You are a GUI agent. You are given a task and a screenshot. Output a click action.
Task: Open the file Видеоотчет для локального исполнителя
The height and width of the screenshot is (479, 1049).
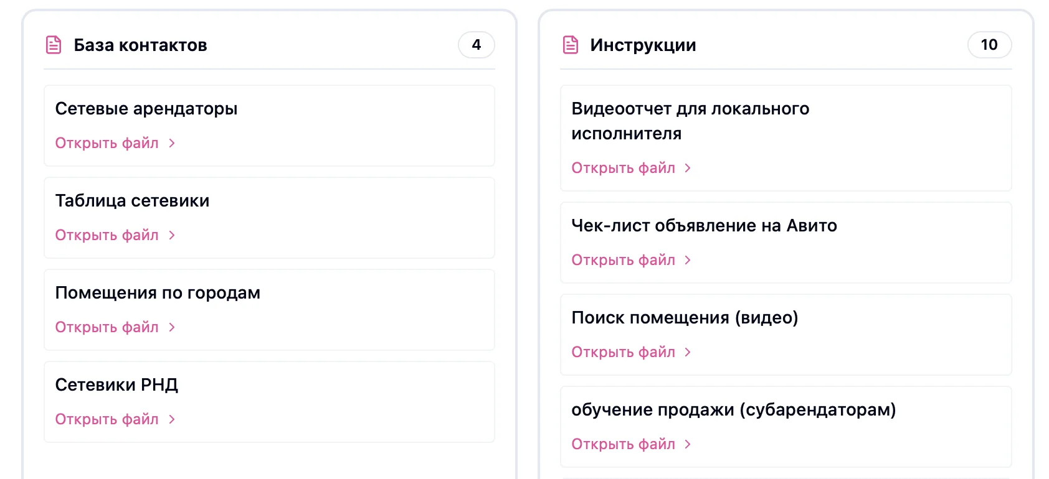pyautogui.click(x=624, y=168)
